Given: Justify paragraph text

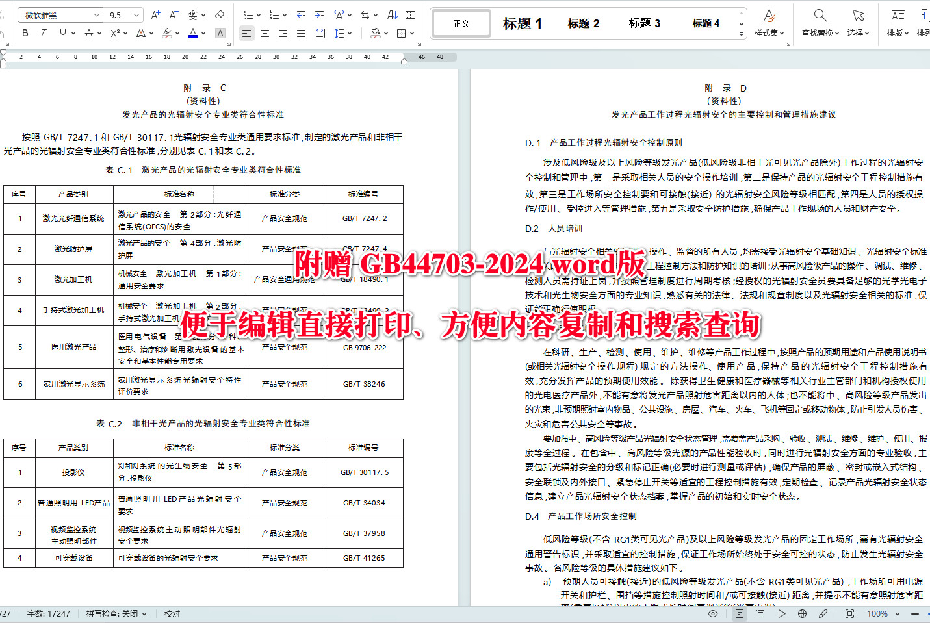Looking at the screenshot, I should point(301,33).
